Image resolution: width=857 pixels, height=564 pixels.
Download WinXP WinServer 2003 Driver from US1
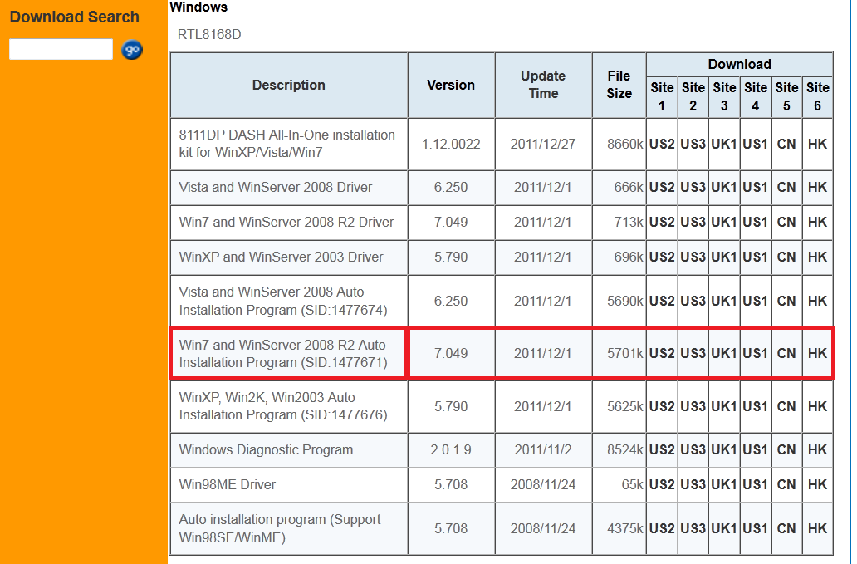click(756, 257)
